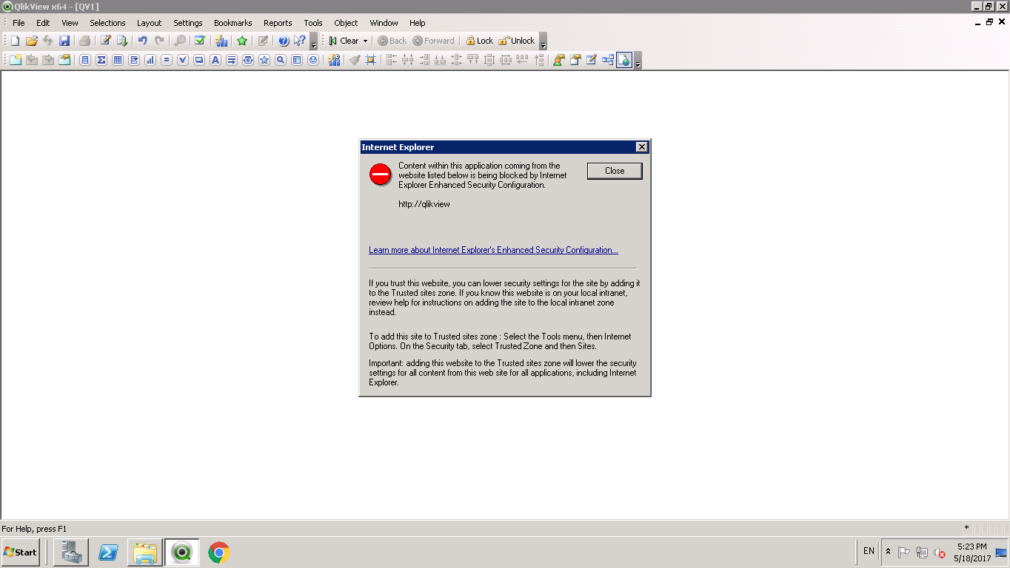Launch Quick Chart wizard in main toolbar
1010x568 pixels.
[x=221, y=41]
